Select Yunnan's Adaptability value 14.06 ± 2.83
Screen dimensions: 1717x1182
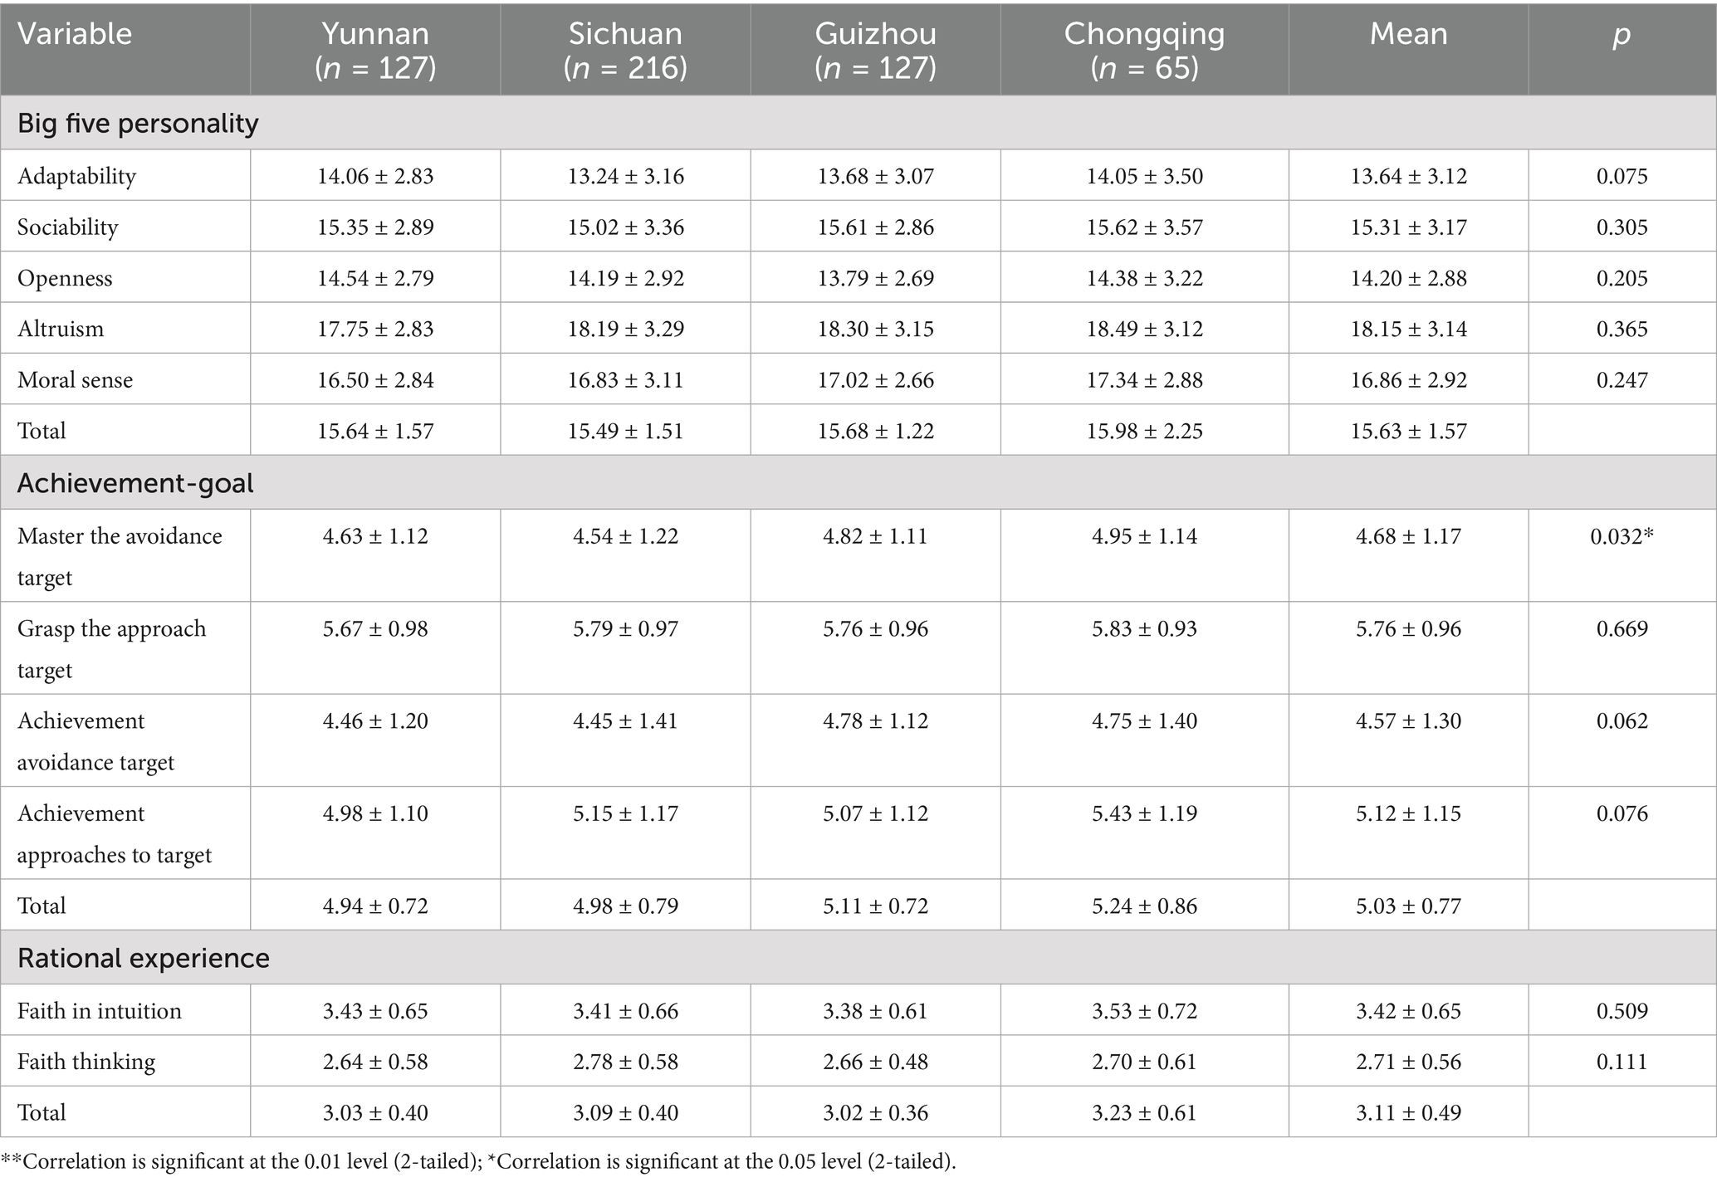[x=375, y=176]
